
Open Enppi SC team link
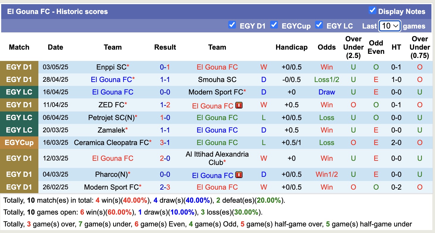pyautogui.click(x=111, y=67)
